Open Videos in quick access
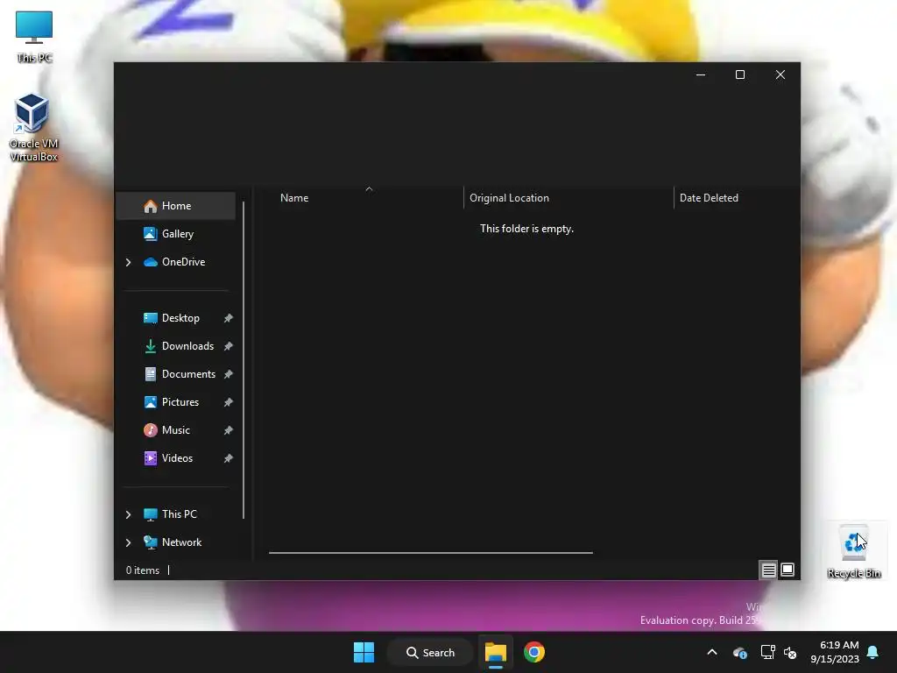897x673 pixels. point(175,458)
